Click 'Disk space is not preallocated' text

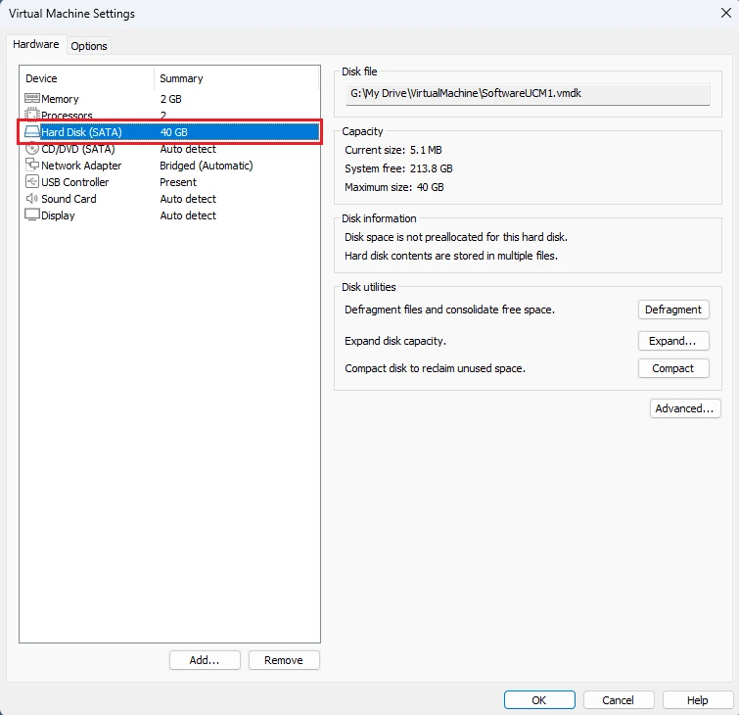(x=456, y=237)
